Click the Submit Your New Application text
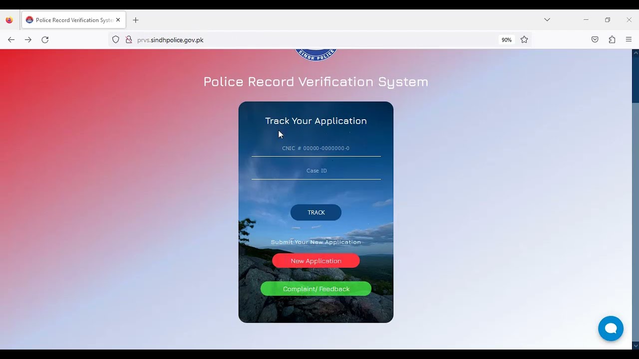639x359 pixels. click(x=316, y=242)
